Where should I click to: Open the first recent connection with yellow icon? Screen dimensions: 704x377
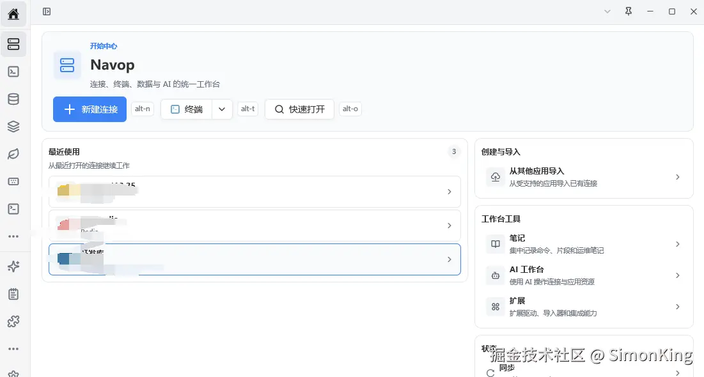coord(254,192)
